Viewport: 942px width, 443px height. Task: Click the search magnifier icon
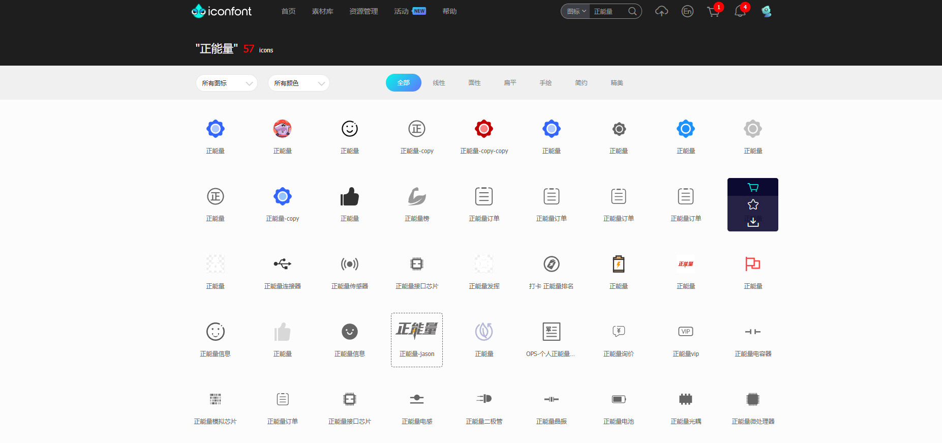pos(632,11)
